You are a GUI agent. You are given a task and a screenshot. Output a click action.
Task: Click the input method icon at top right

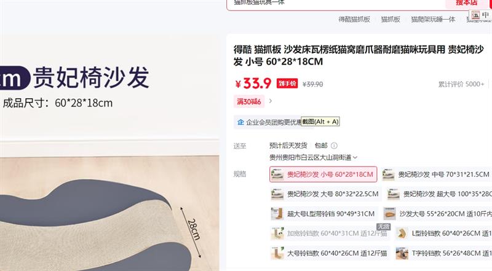pos(475,15)
